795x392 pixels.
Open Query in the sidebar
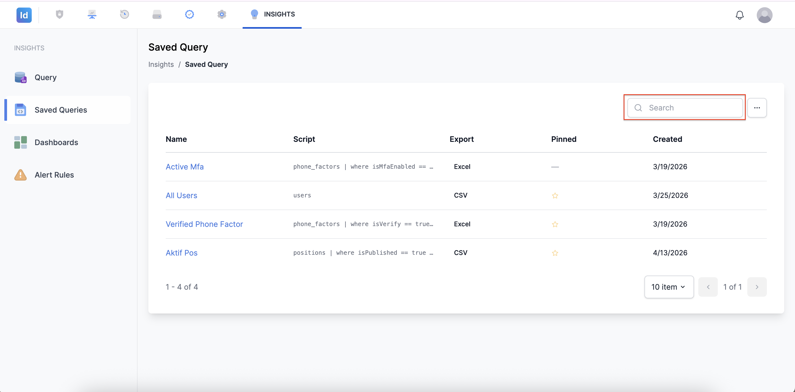coord(67,77)
